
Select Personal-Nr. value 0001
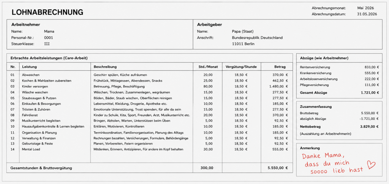(x=49, y=38)
